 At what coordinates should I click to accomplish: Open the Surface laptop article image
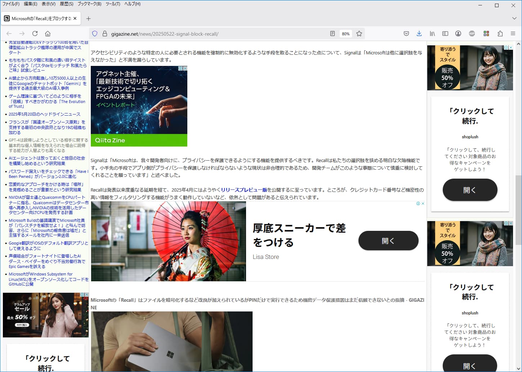(171, 341)
